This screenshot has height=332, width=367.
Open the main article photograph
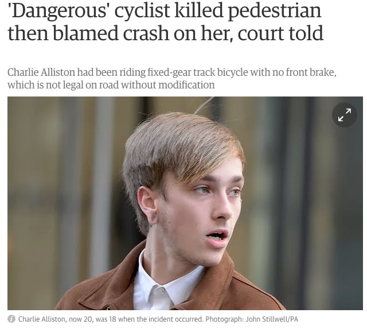pos(185,203)
